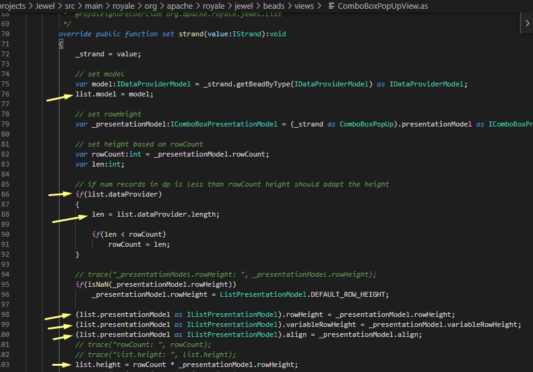
Task: Open the 'beads' breadcrumb folder
Action: click(x=274, y=6)
